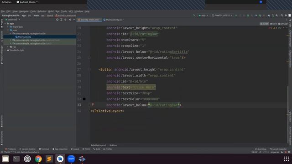Open the Build menu
The image size is (292, 164).
click(x=51, y=11)
